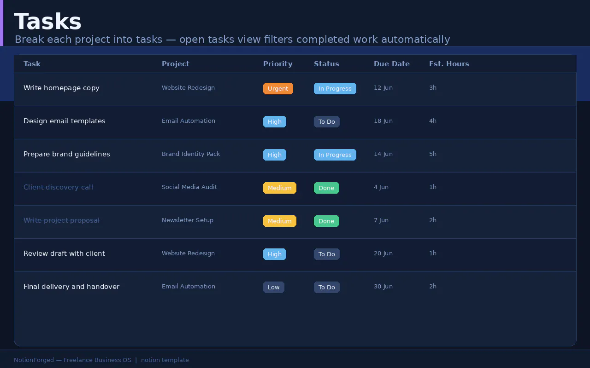Click High priority tag for Review draft with client
590x368 pixels.
(275, 254)
